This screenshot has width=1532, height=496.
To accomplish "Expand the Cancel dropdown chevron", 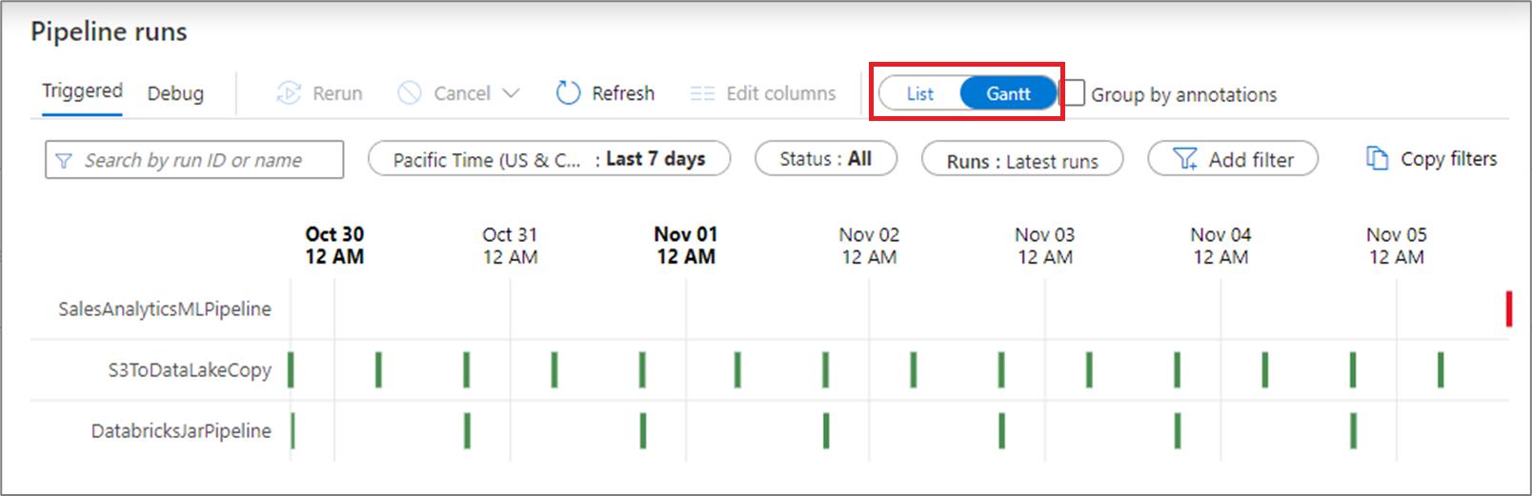I will coord(511,93).
